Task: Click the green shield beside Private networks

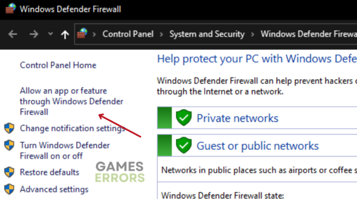Action: click(x=184, y=118)
